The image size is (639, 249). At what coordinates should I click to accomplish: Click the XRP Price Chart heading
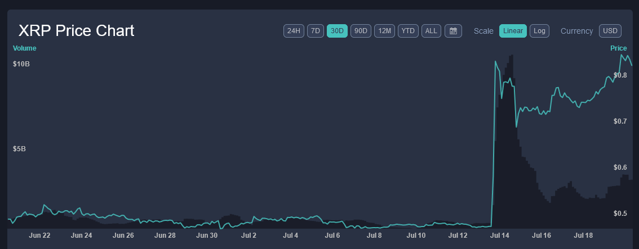pyautogui.click(x=77, y=31)
